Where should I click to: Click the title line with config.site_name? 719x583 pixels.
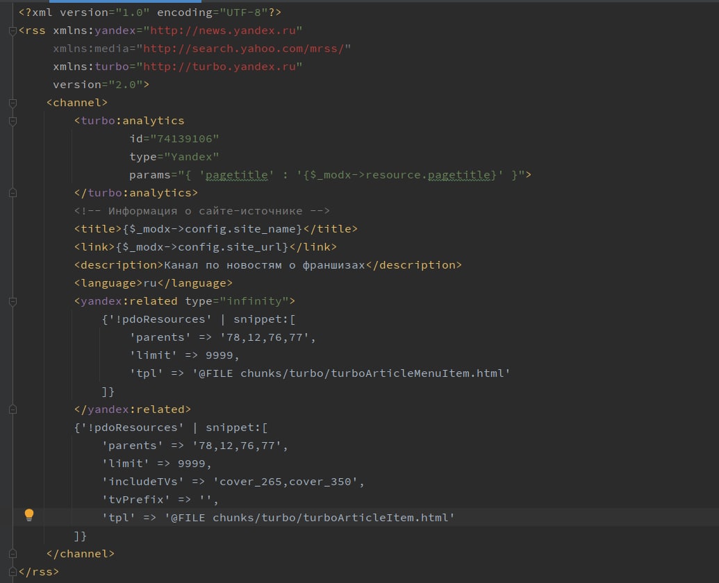pos(216,229)
